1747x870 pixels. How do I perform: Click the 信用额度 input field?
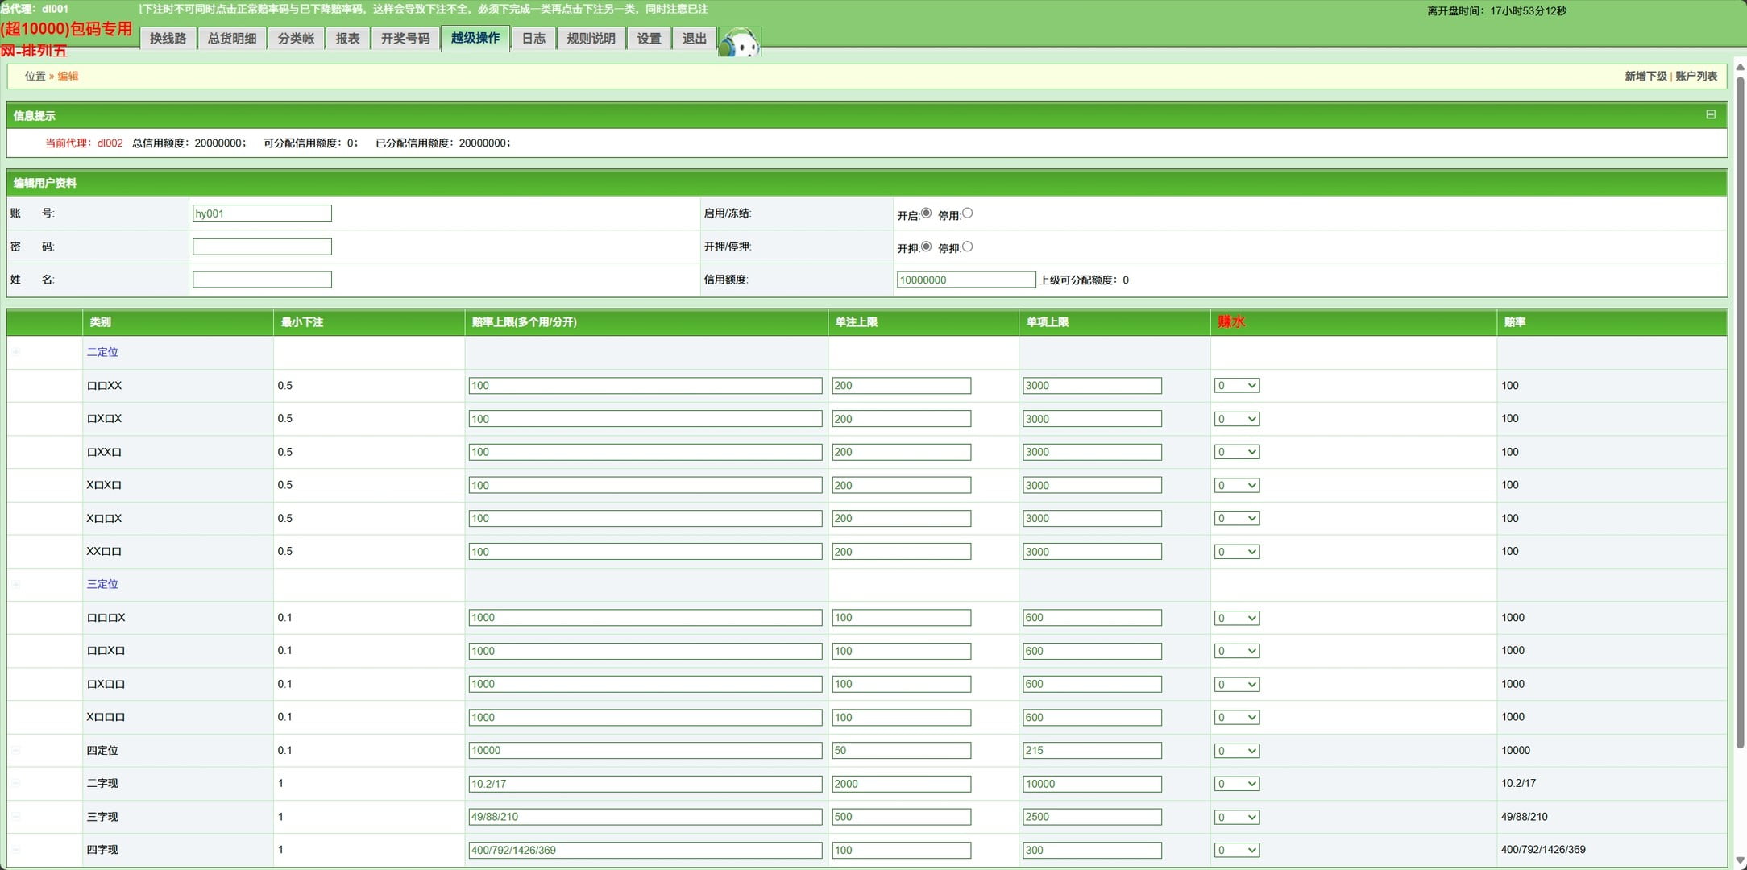coord(965,280)
